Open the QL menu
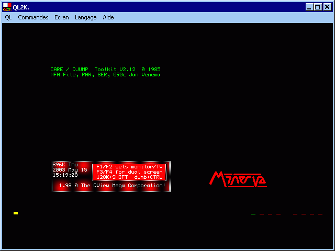Screen dimensions: 335x251 (8, 17)
